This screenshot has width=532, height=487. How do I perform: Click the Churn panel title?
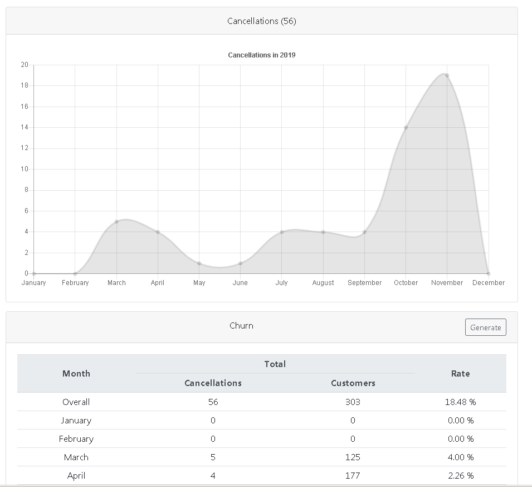(241, 326)
